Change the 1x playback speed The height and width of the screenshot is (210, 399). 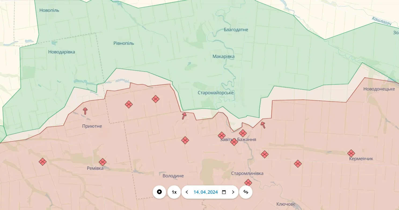(x=174, y=192)
